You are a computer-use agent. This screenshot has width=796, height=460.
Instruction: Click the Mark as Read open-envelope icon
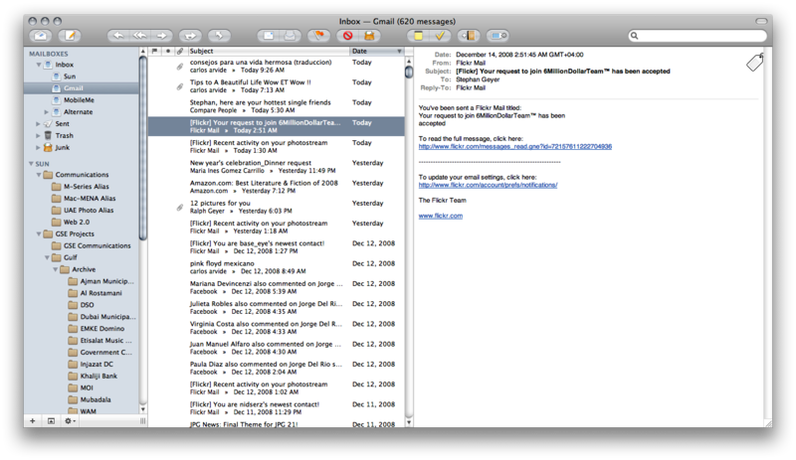click(290, 36)
